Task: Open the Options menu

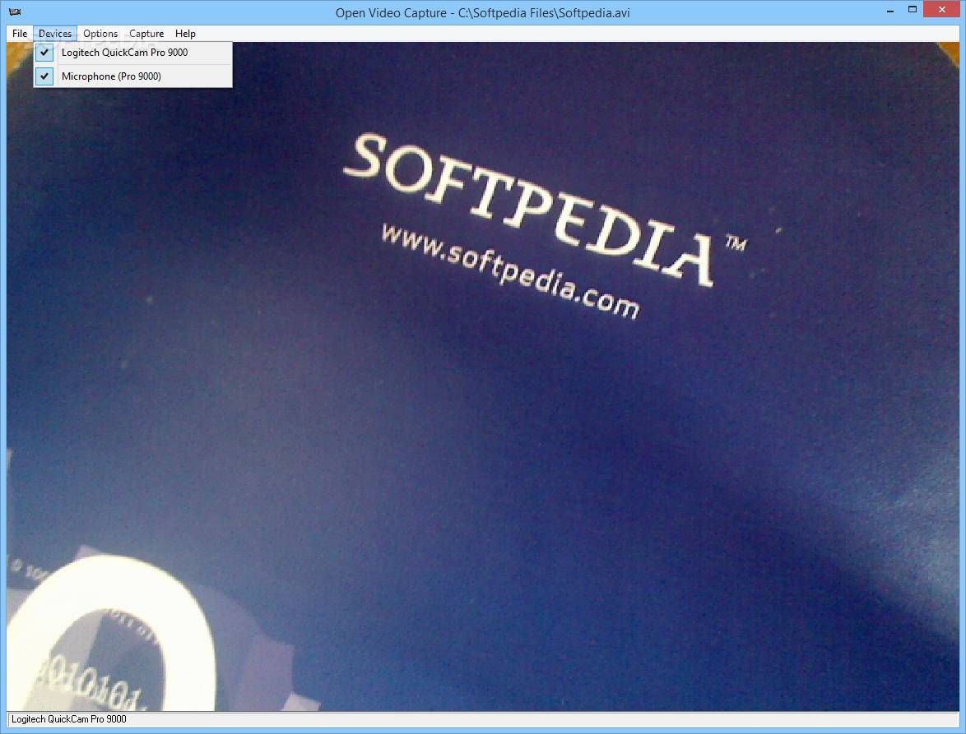Action: 100,33
